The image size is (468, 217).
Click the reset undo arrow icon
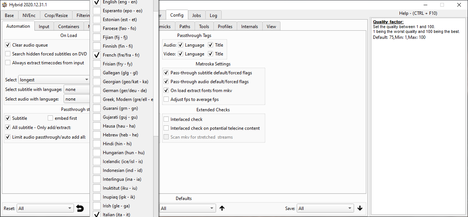click(80, 208)
